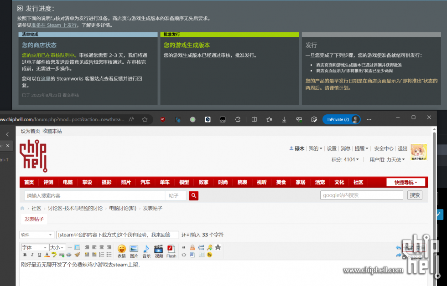Click the Bold formatting button

[x=25, y=255]
